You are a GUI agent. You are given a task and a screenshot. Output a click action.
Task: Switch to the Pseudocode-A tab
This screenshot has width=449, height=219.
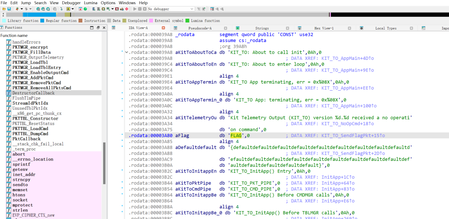pos(200,28)
